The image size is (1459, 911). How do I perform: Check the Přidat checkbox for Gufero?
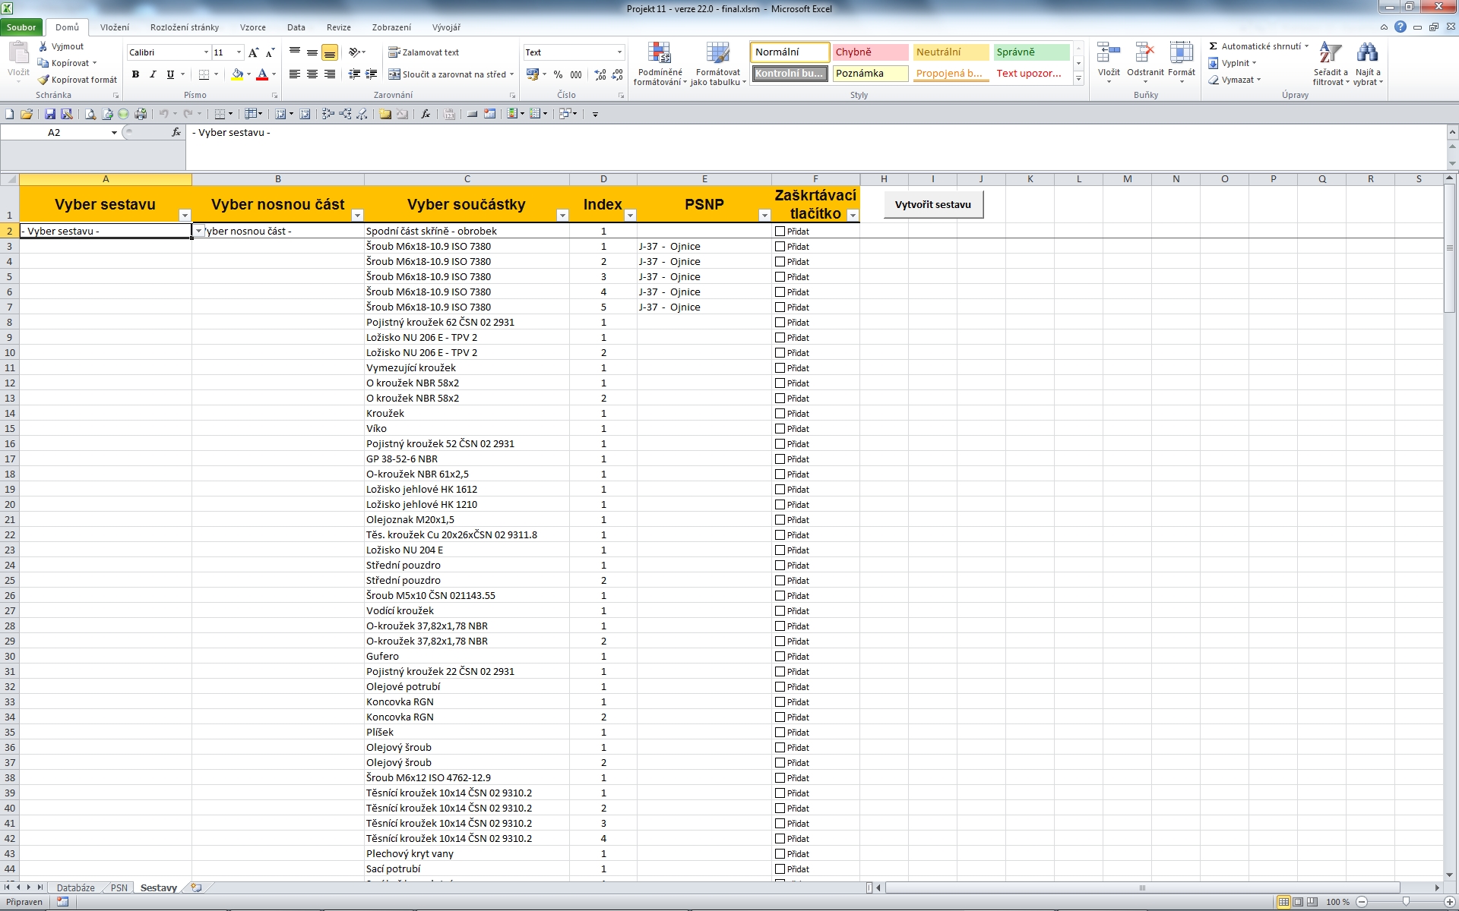pos(780,656)
